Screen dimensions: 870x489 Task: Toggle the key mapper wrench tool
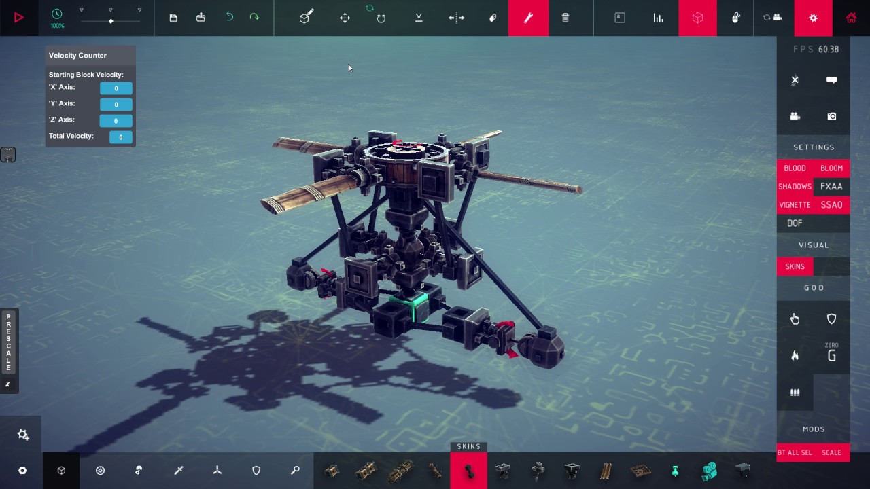tap(528, 18)
